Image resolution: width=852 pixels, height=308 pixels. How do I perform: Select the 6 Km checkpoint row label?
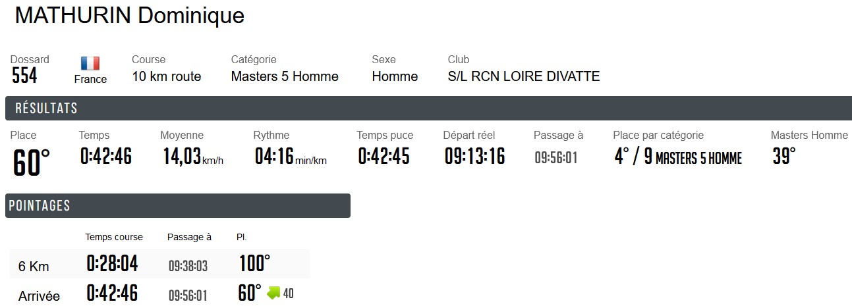pos(34,267)
